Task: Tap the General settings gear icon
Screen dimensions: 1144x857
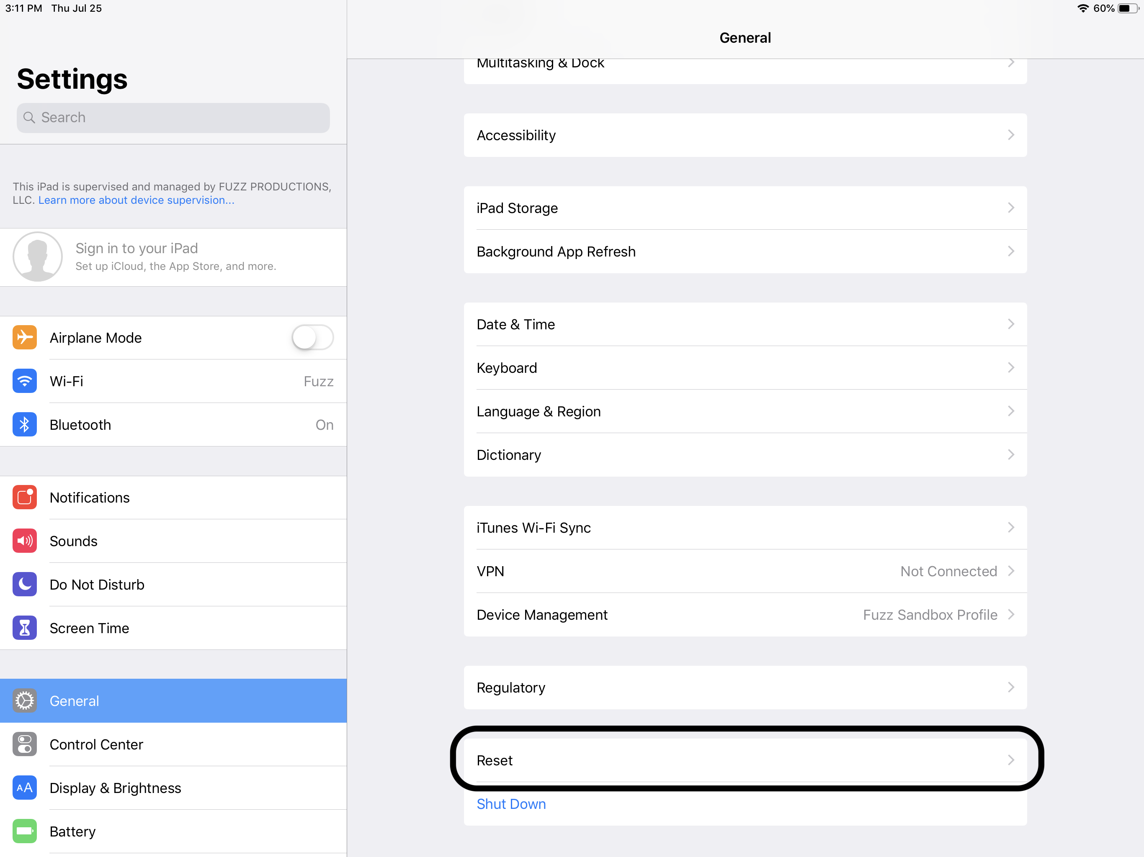Action: click(24, 700)
